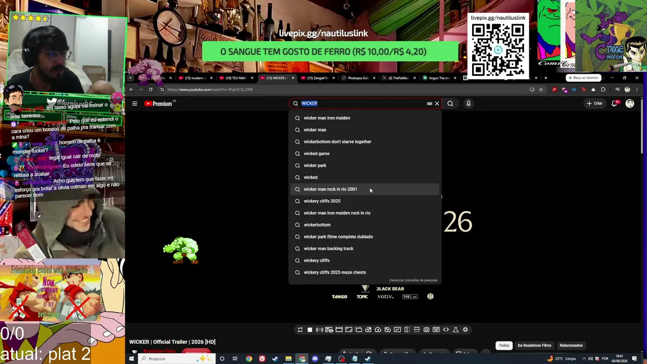This screenshot has width=647, height=364.
Task: Click inside the WICKER search field
Action: click(364, 104)
